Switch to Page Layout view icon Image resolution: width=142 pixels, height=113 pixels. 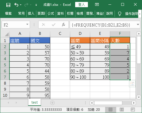click(x=122, y=109)
